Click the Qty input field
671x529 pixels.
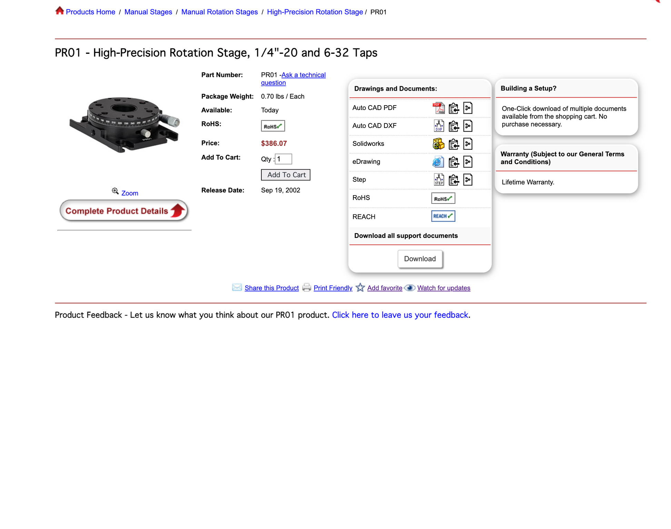(283, 159)
